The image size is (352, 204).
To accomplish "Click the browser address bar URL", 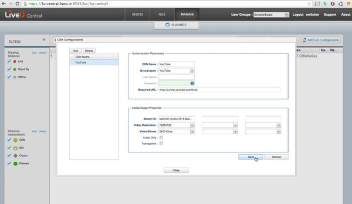I will [x=68, y=4].
